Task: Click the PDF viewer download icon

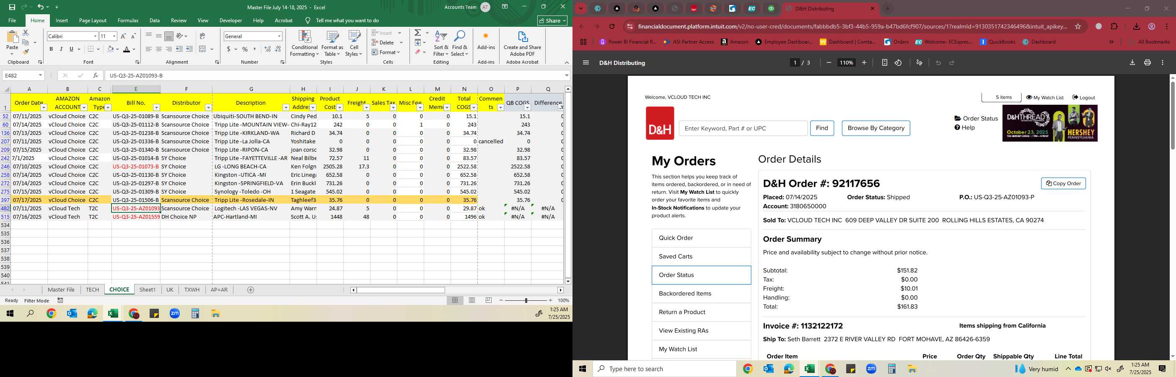Action: click(x=1132, y=63)
